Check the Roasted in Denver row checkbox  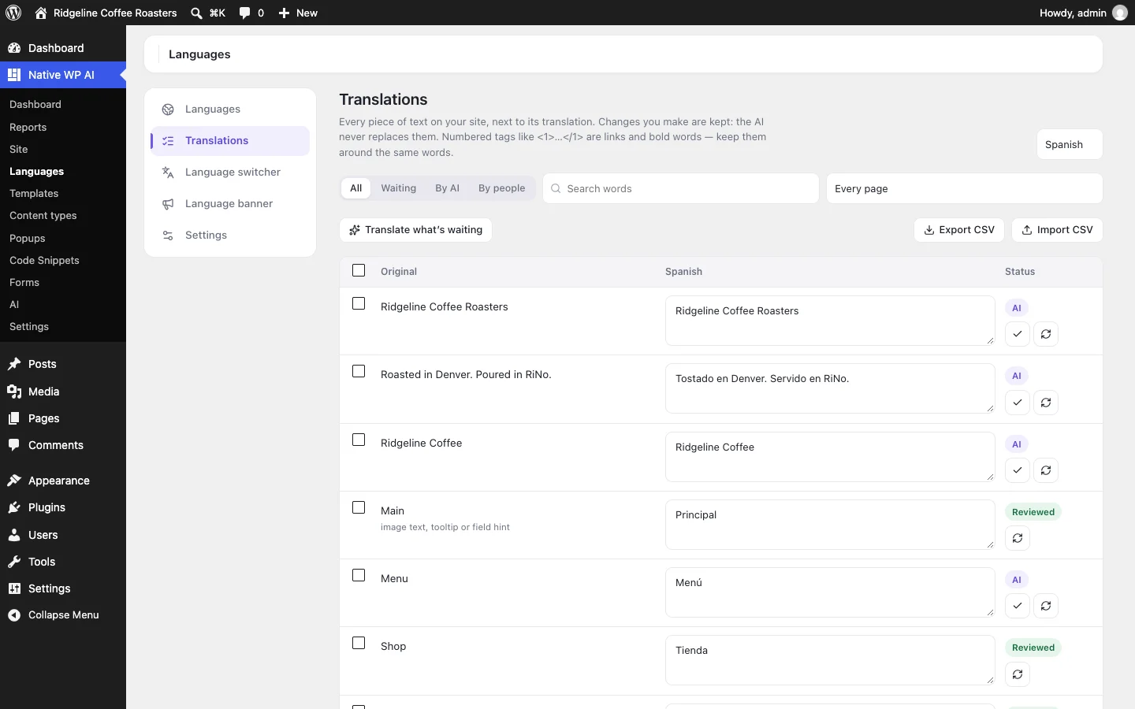pos(359,371)
